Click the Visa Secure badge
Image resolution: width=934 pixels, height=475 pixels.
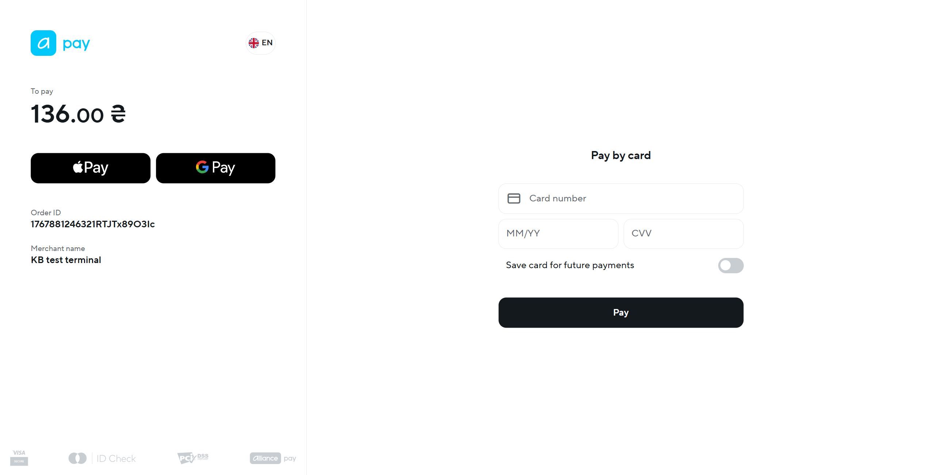point(19,458)
